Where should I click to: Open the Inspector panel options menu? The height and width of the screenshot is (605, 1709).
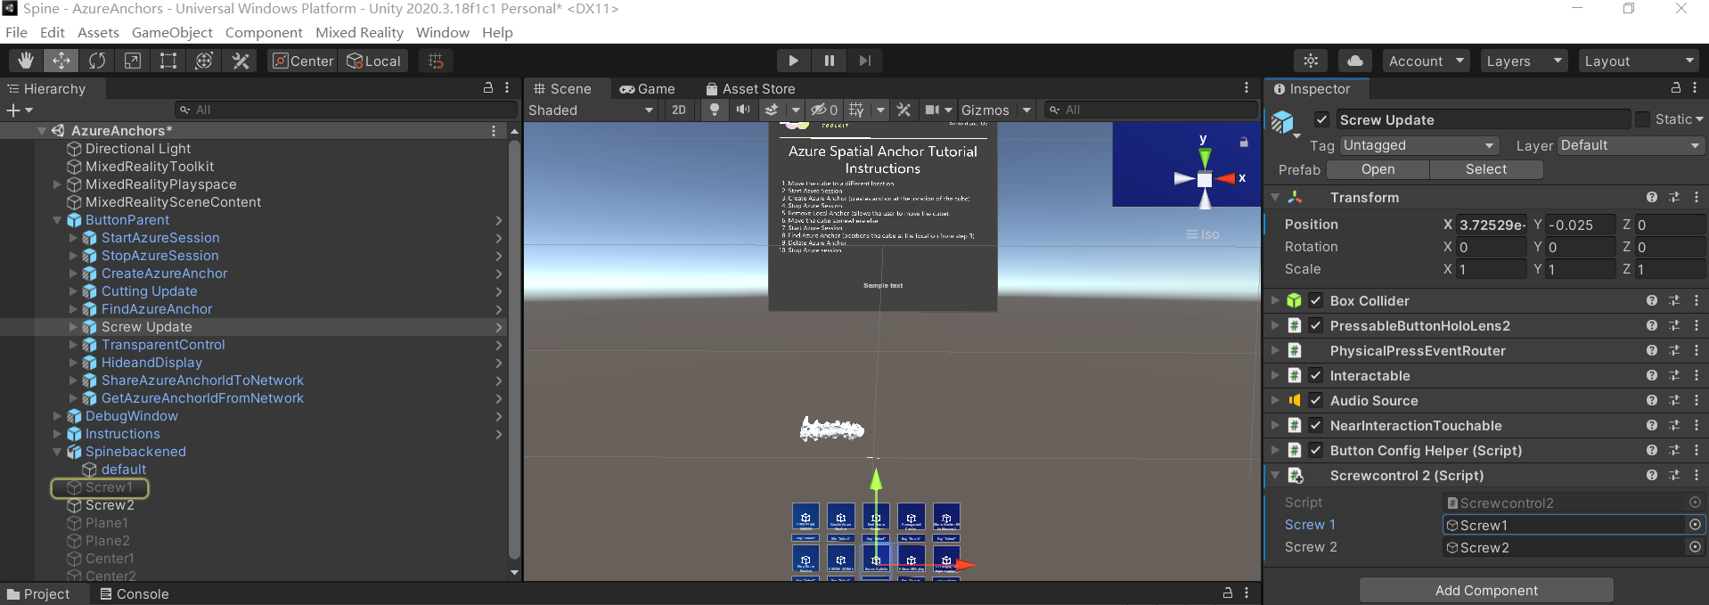pos(1695,88)
